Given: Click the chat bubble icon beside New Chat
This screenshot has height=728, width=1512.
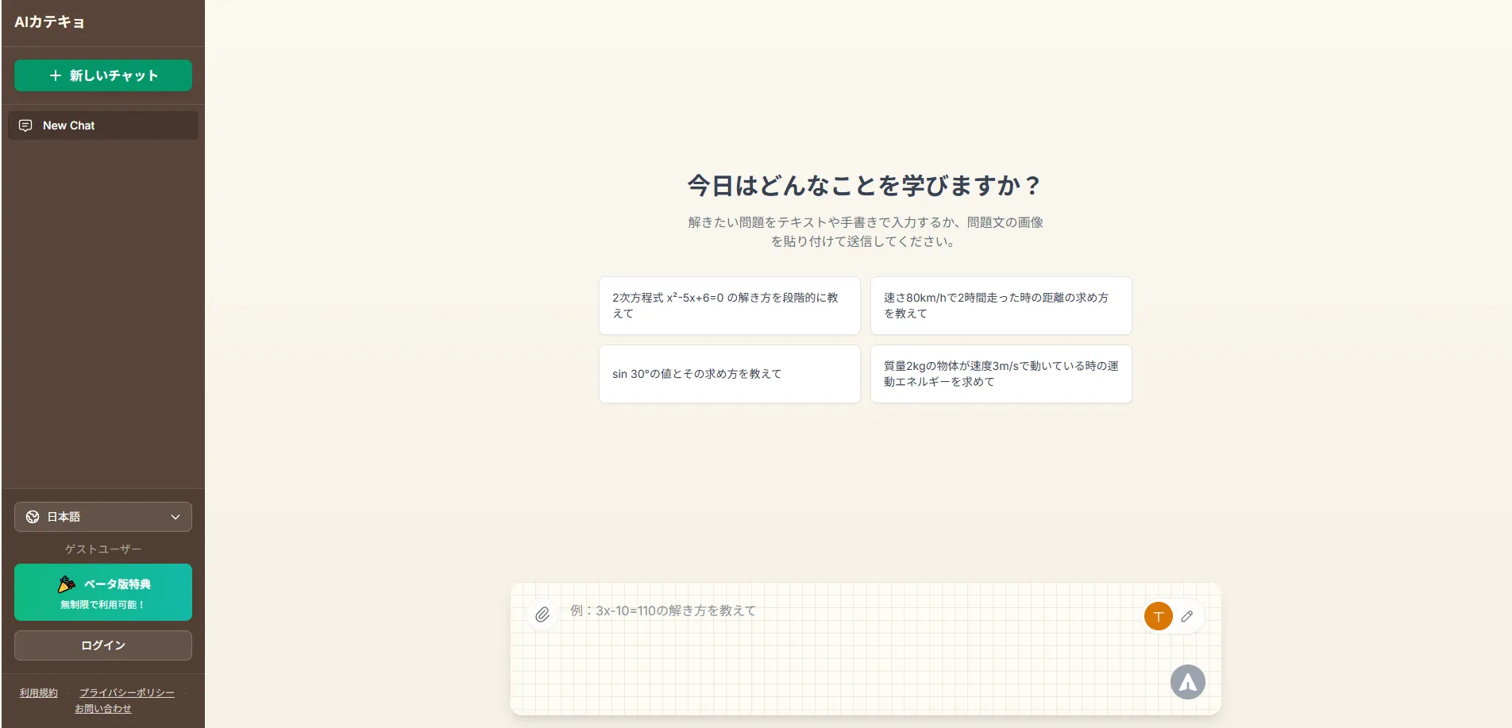Looking at the screenshot, I should point(25,125).
